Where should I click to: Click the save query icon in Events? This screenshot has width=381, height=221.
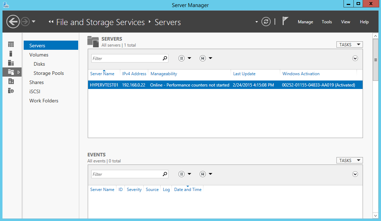pyautogui.click(x=203, y=174)
